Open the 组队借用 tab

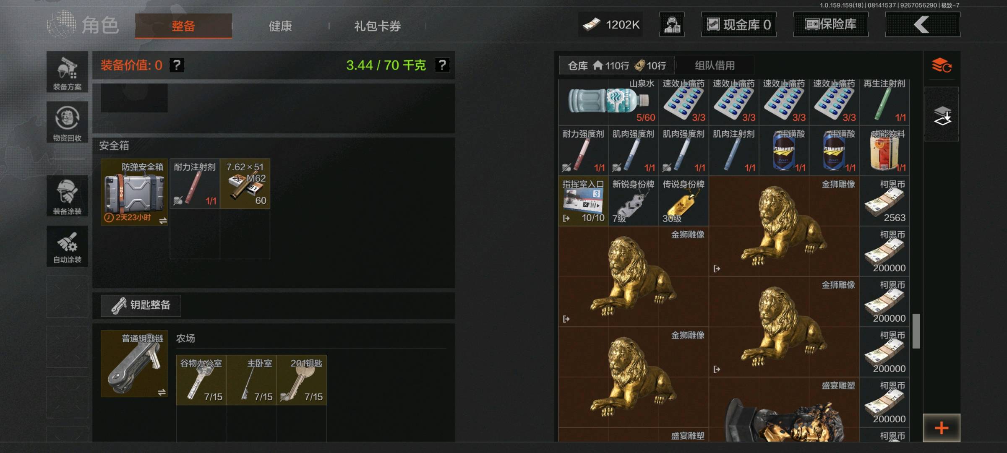[x=715, y=65]
